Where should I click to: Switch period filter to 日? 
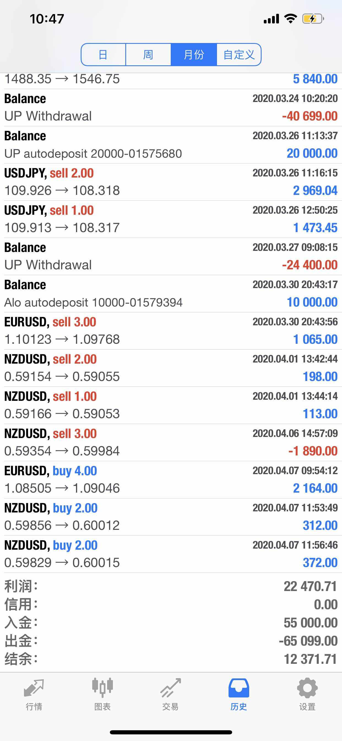tap(104, 55)
